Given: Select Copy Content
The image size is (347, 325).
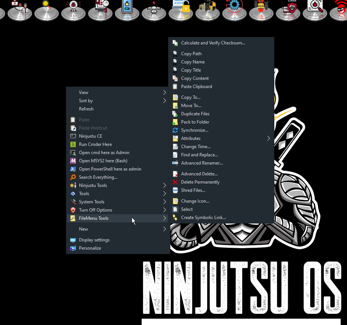Looking at the screenshot, I should point(221,78).
